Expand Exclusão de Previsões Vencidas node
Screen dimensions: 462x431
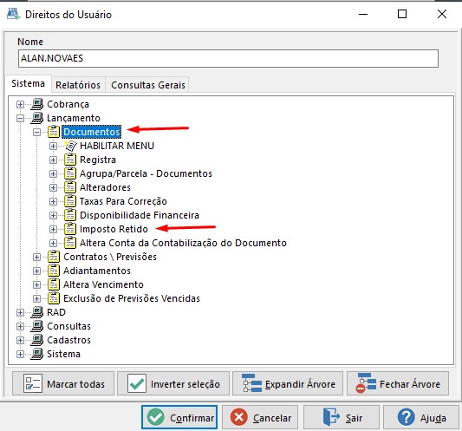click(36, 298)
